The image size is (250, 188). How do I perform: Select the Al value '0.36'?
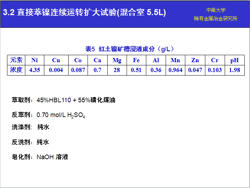click(x=156, y=70)
